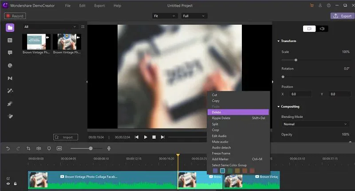Choose Cut from the context menu

pos(238,95)
